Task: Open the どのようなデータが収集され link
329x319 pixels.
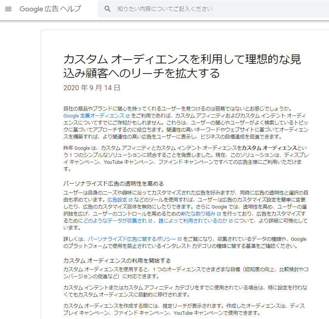Action: point(115,221)
